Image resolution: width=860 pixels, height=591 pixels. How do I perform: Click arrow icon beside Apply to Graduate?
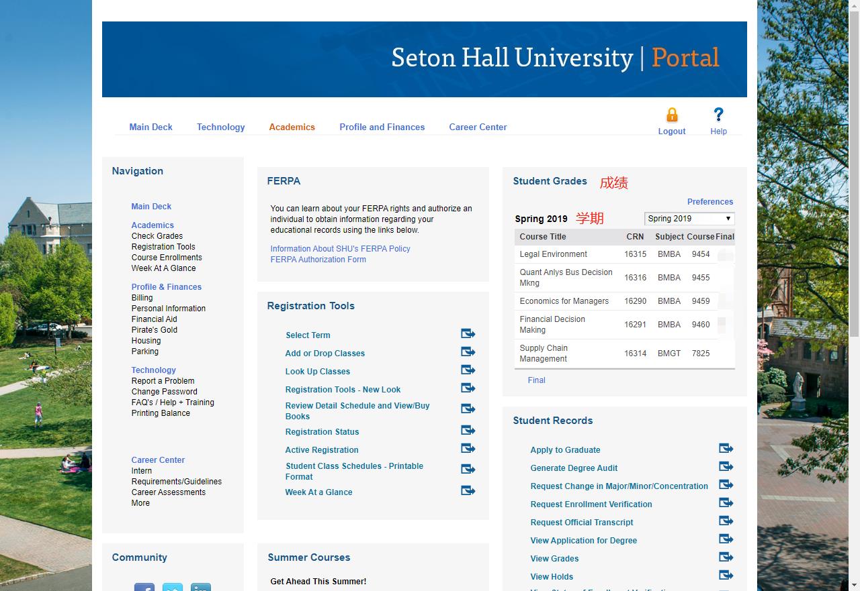click(726, 448)
